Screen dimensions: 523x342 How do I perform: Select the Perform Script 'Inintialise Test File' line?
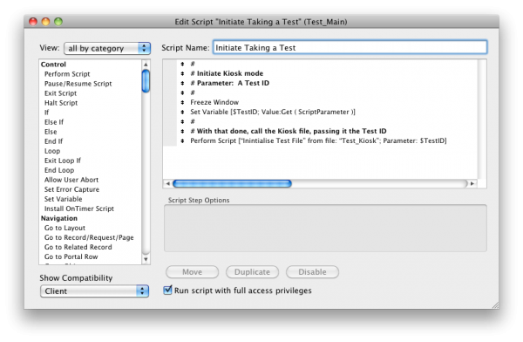[x=318, y=140]
